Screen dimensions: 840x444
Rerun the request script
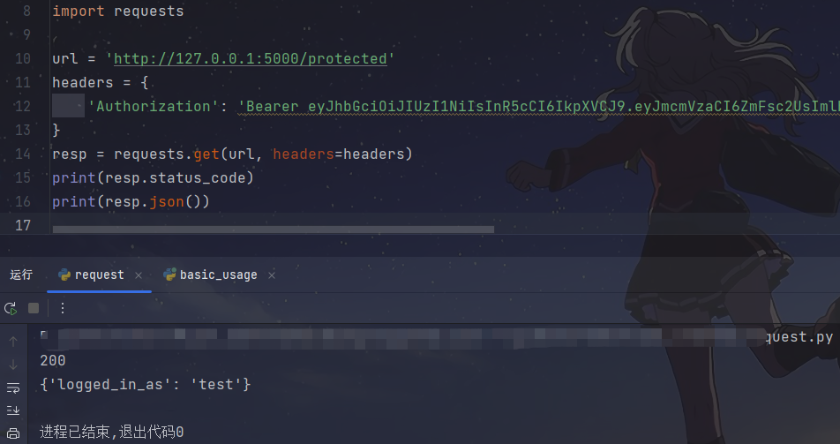pos(11,308)
